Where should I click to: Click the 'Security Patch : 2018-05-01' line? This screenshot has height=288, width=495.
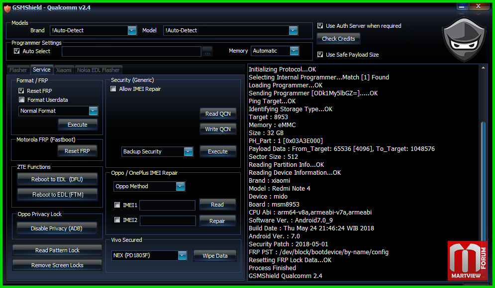coord(288,244)
